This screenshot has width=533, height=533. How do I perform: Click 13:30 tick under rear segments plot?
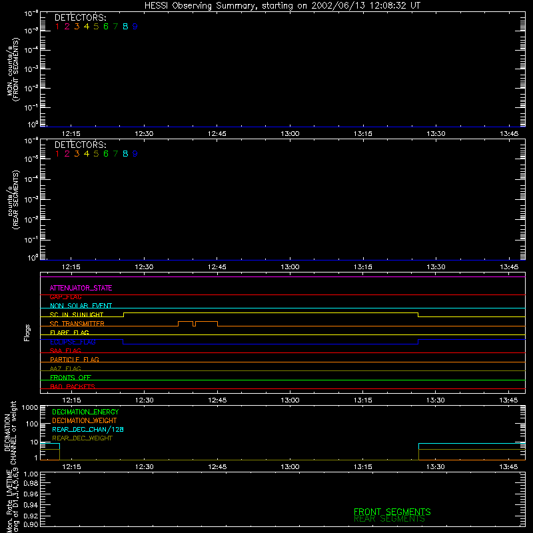(x=436, y=267)
